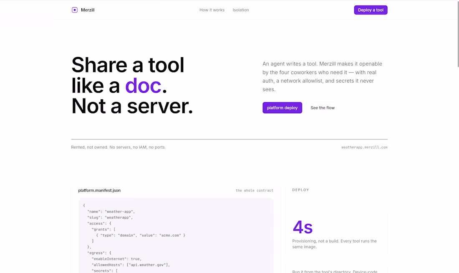Go to How it works section
The width and height of the screenshot is (459, 273).
pos(212,10)
